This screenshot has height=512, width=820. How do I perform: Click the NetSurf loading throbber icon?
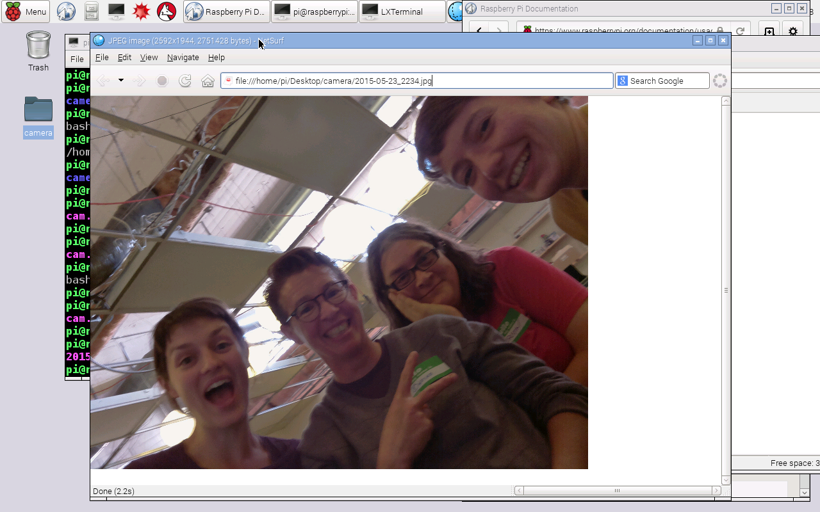click(720, 81)
